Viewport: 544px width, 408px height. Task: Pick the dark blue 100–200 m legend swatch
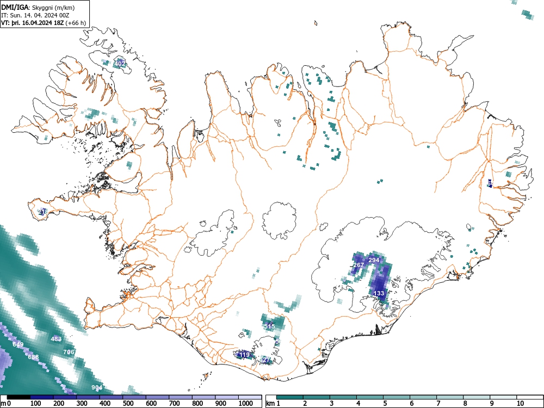[42, 397]
